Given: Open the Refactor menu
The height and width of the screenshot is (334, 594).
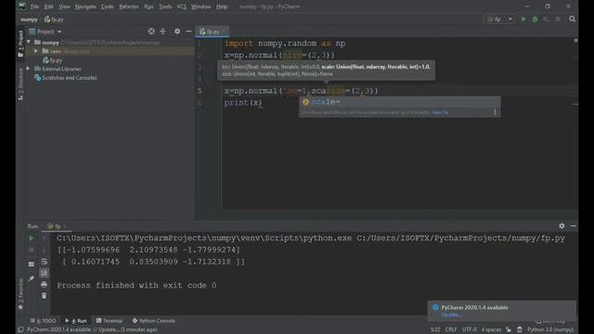Looking at the screenshot, I should tap(129, 6).
